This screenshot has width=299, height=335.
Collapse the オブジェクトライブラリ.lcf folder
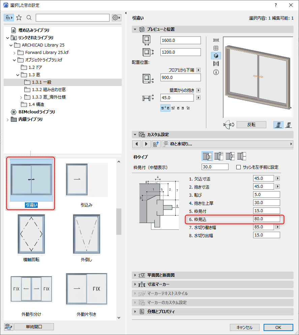pos(14,60)
